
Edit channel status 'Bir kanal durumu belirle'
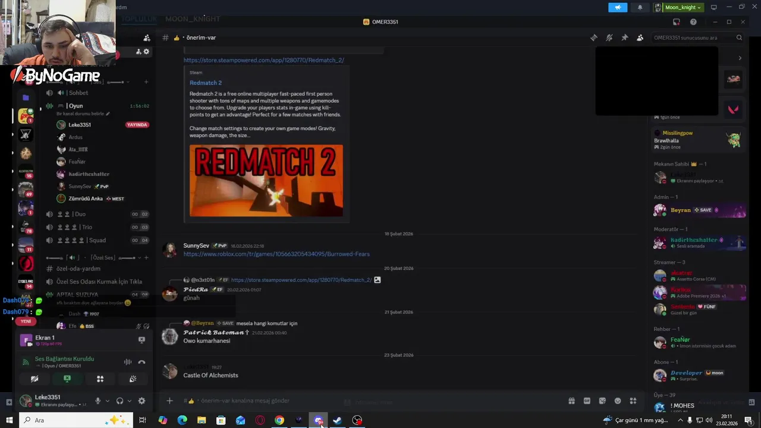tap(83, 114)
